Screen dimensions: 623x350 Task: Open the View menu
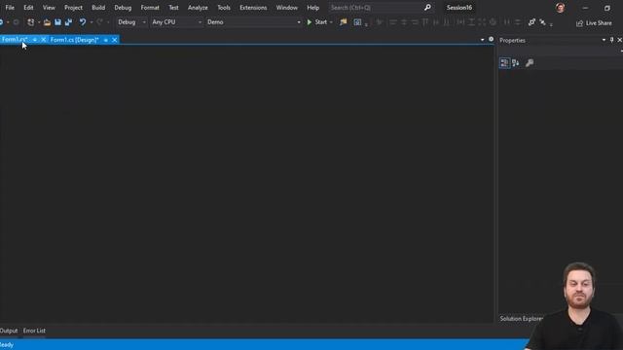49,8
